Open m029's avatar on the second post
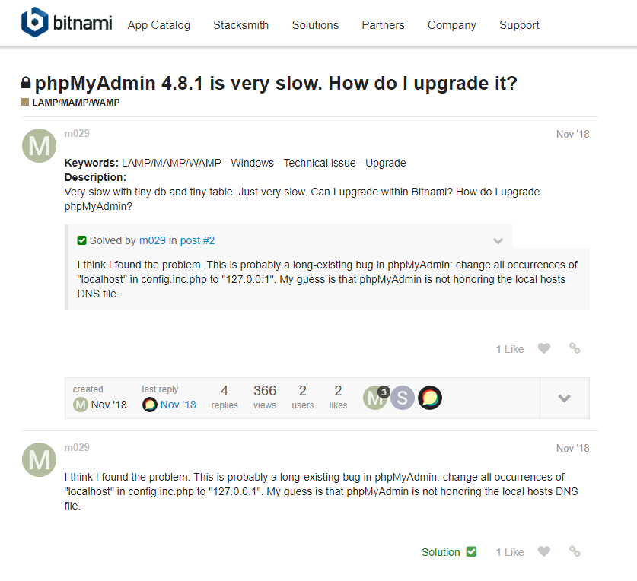637x581 pixels. pos(39,459)
